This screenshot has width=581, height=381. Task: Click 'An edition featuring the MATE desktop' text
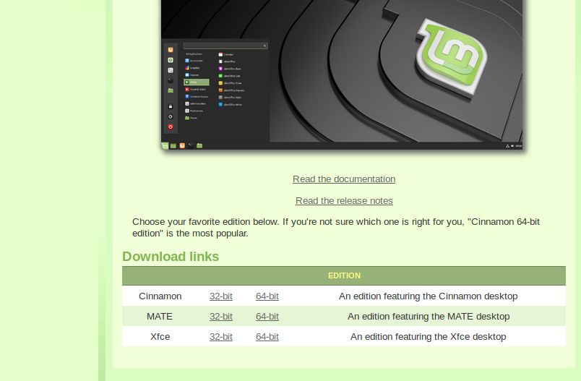pyautogui.click(x=429, y=317)
